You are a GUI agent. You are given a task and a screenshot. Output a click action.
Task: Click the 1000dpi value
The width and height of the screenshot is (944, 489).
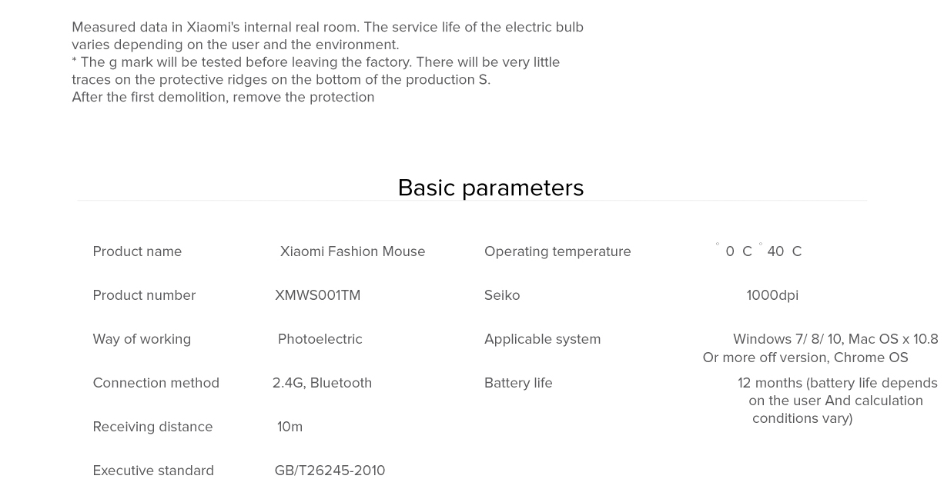tap(772, 295)
